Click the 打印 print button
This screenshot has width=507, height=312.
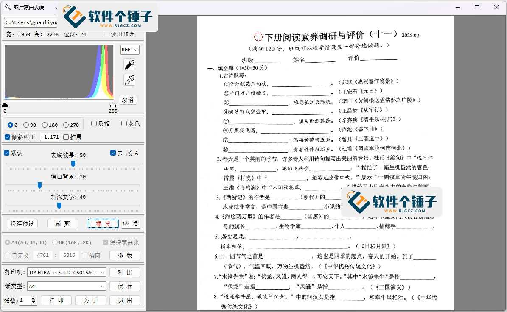pos(56,301)
